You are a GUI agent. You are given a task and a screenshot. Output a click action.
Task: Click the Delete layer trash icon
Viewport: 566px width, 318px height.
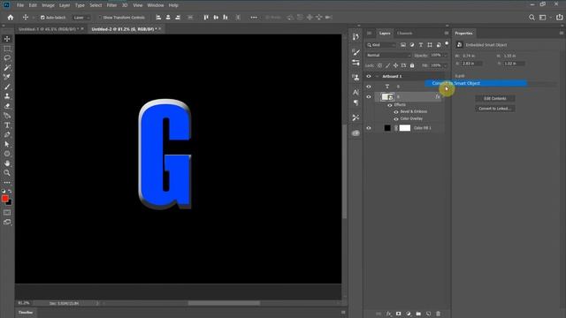438,314
